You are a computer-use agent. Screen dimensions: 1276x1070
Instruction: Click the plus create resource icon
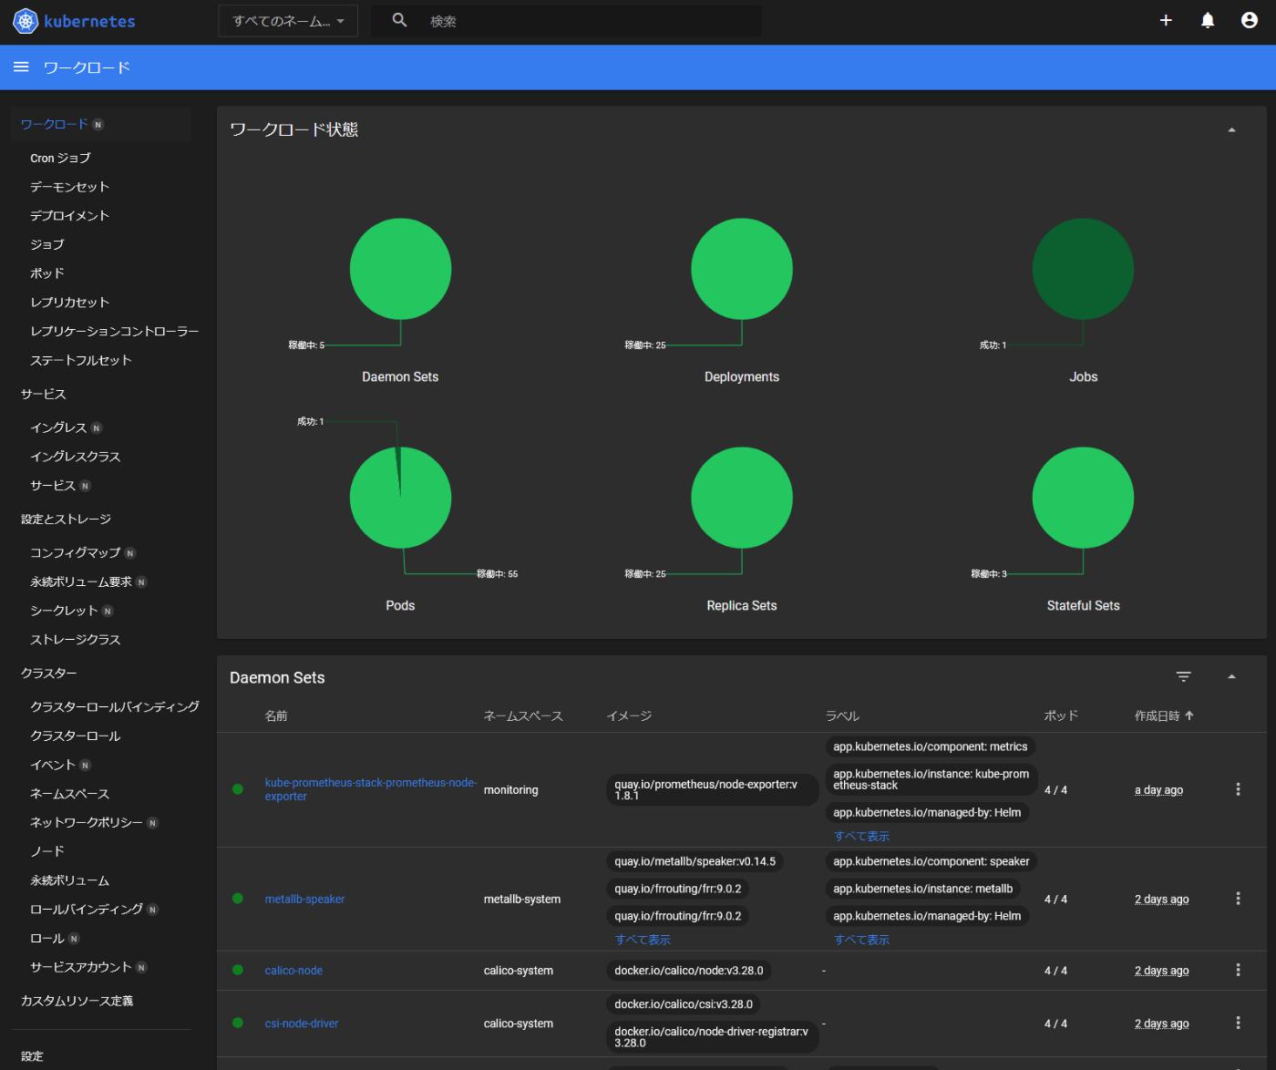[x=1166, y=20]
